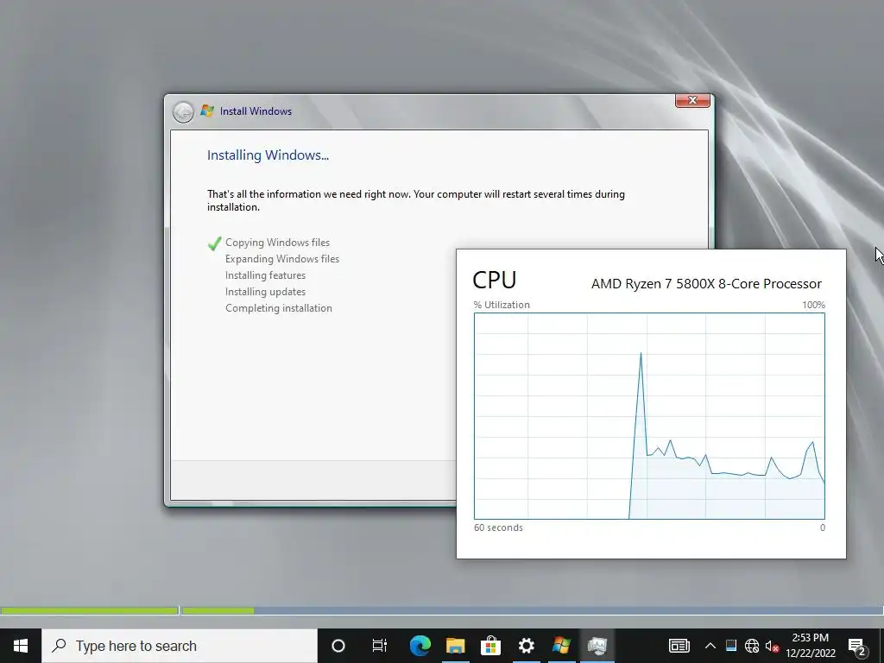884x663 pixels.
Task: Click the % Utilization label
Action: point(502,305)
